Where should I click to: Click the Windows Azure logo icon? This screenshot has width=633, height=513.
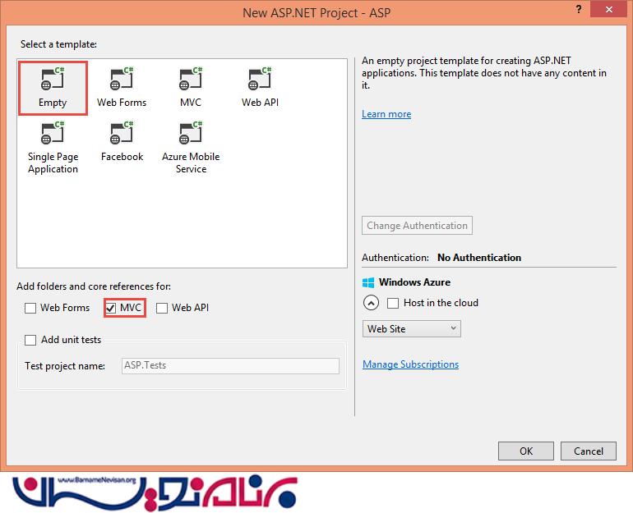pyautogui.click(x=369, y=282)
